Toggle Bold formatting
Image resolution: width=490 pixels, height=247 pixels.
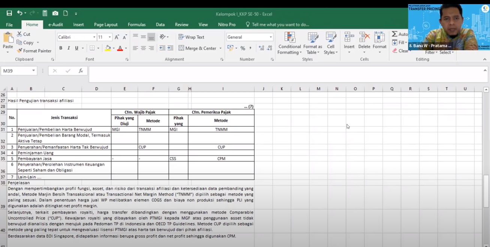61,48
